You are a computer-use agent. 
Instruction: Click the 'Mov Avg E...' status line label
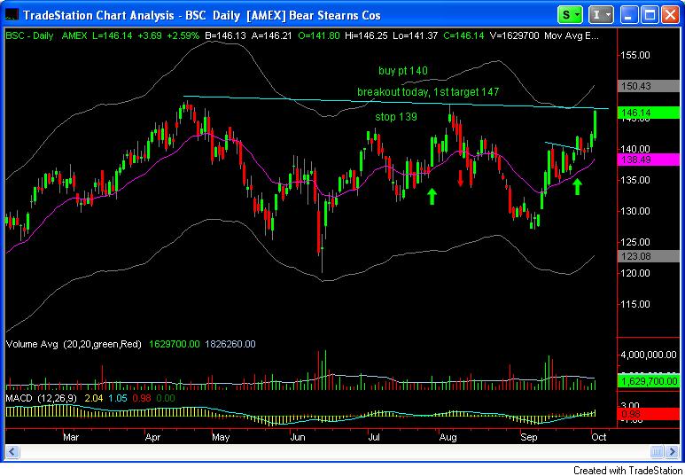[x=572, y=35]
